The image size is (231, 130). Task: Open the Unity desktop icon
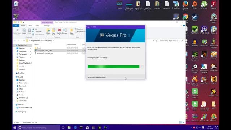195,69
